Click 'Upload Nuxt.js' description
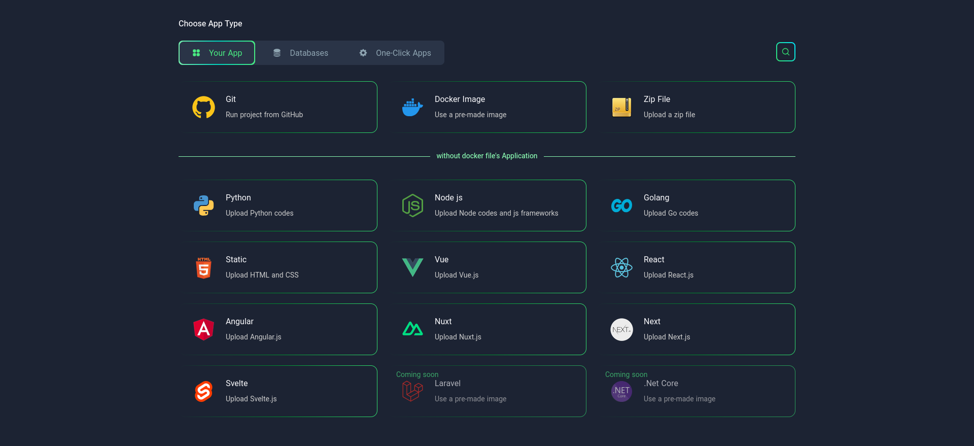This screenshot has height=446, width=974. coord(458,337)
